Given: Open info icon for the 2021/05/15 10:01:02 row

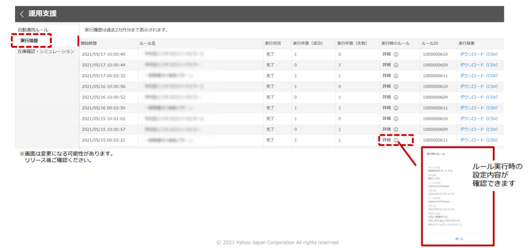Looking at the screenshot, I should click(396, 119).
